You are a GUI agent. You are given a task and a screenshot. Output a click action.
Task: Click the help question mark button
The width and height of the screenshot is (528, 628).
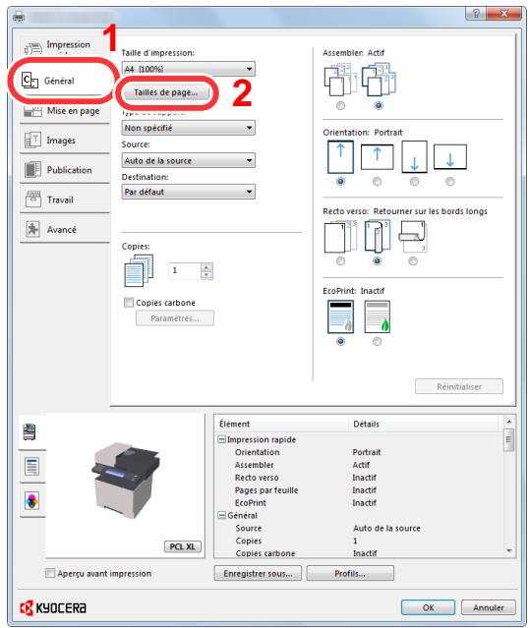pyautogui.click(x=476, y=14)
